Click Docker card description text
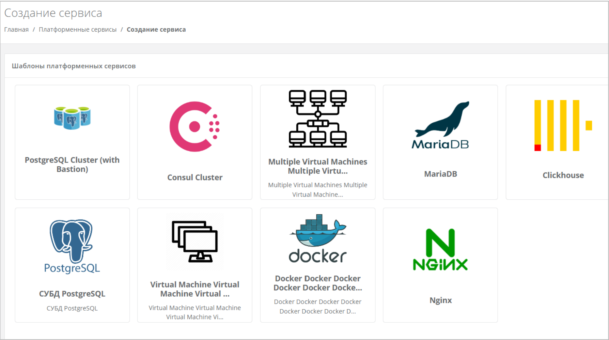The image size is (609, 340). (318, 306)
